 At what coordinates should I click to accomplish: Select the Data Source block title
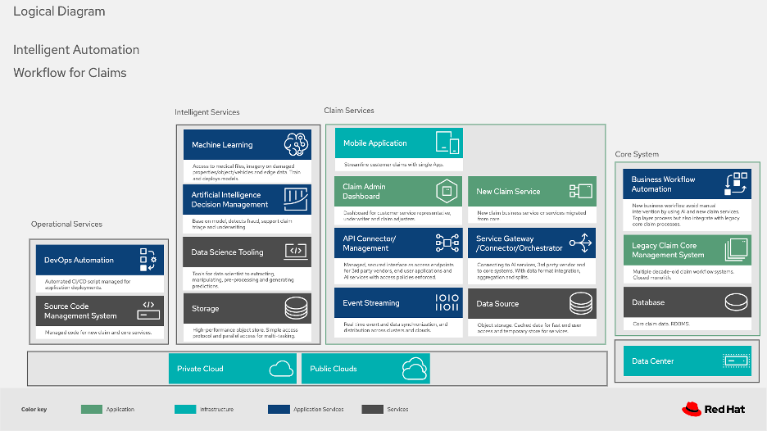pyautogui.click(x=497, y=304)
